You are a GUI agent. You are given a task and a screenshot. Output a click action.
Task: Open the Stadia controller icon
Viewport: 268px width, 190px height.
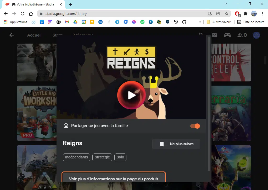point(227,35)
